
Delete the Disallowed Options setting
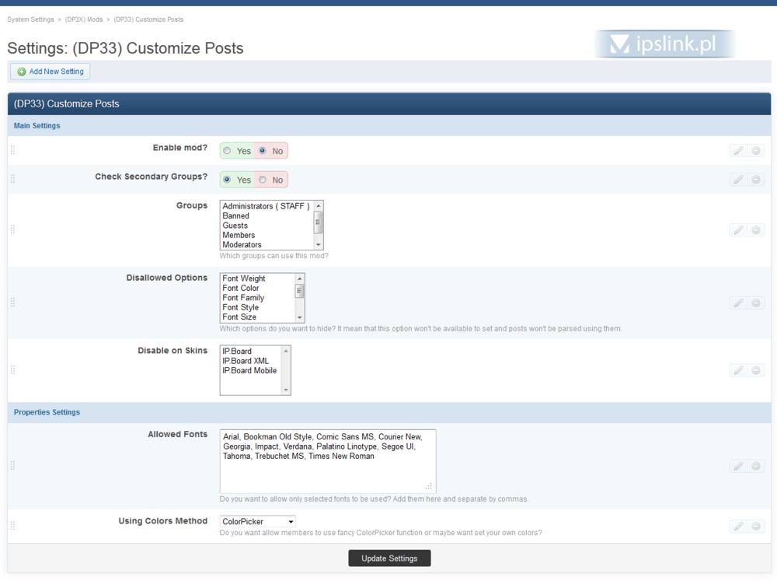coord(756,303)
